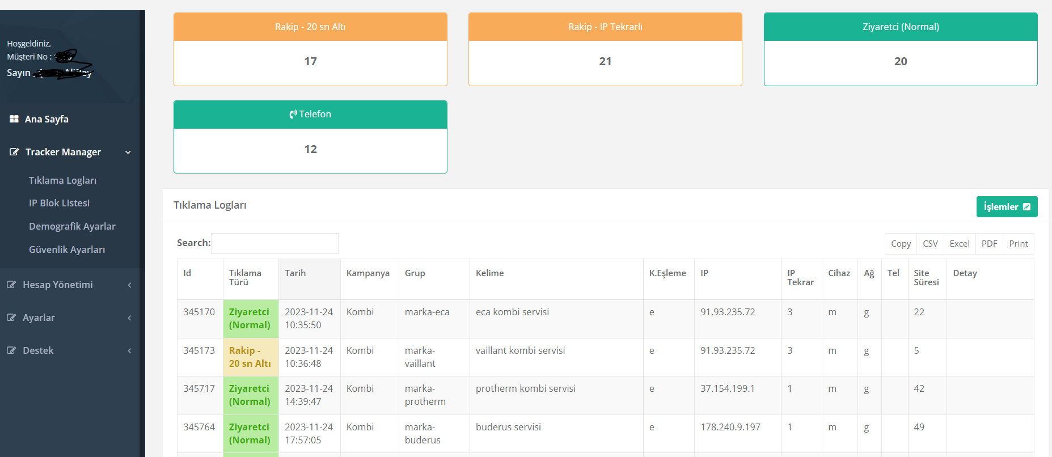Click the icon inside İşlemler button

tap(1026, 207)
